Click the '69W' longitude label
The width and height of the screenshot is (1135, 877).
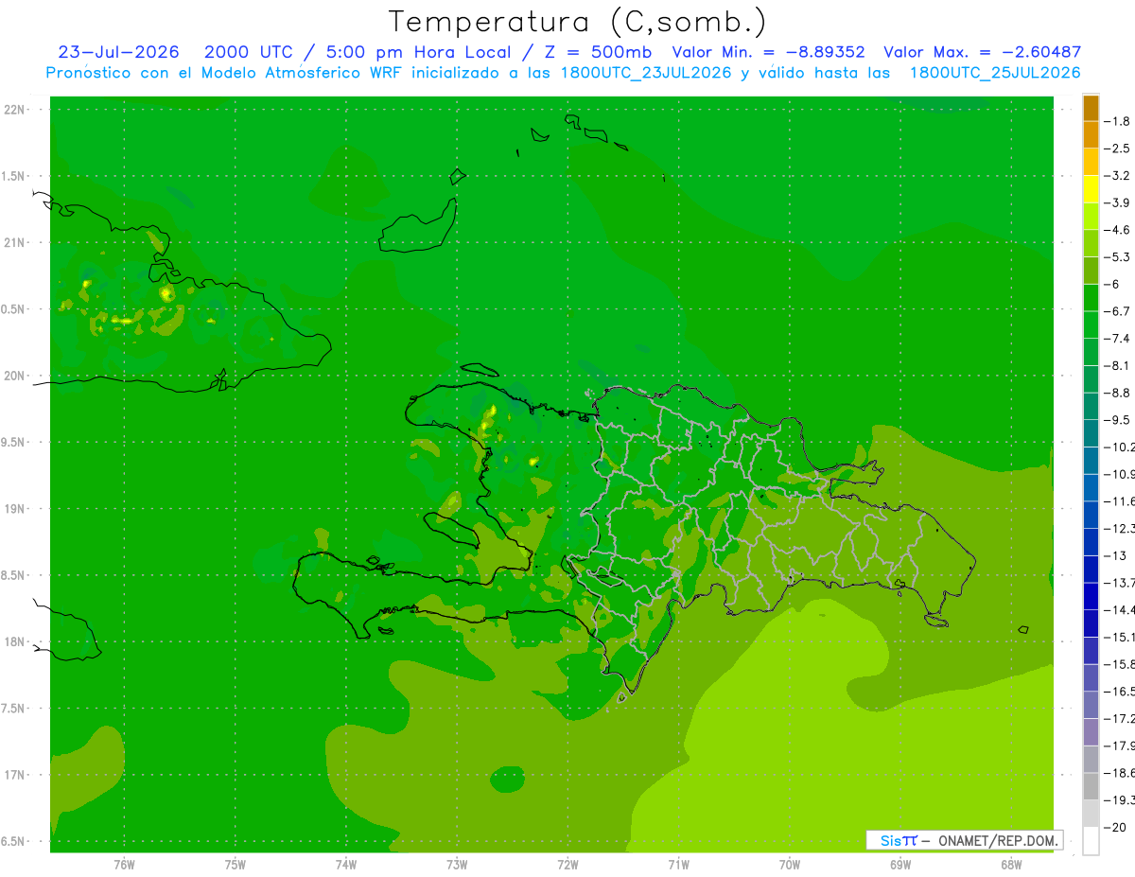900,865
